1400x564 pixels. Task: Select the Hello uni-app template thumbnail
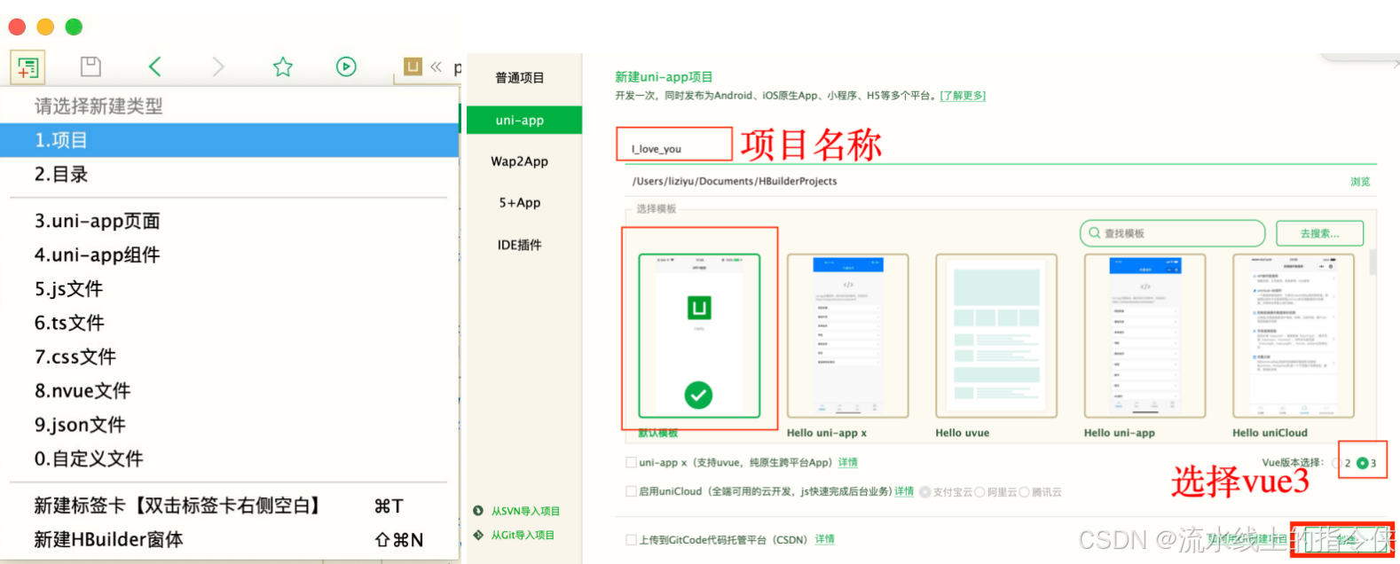(1144, 336)
